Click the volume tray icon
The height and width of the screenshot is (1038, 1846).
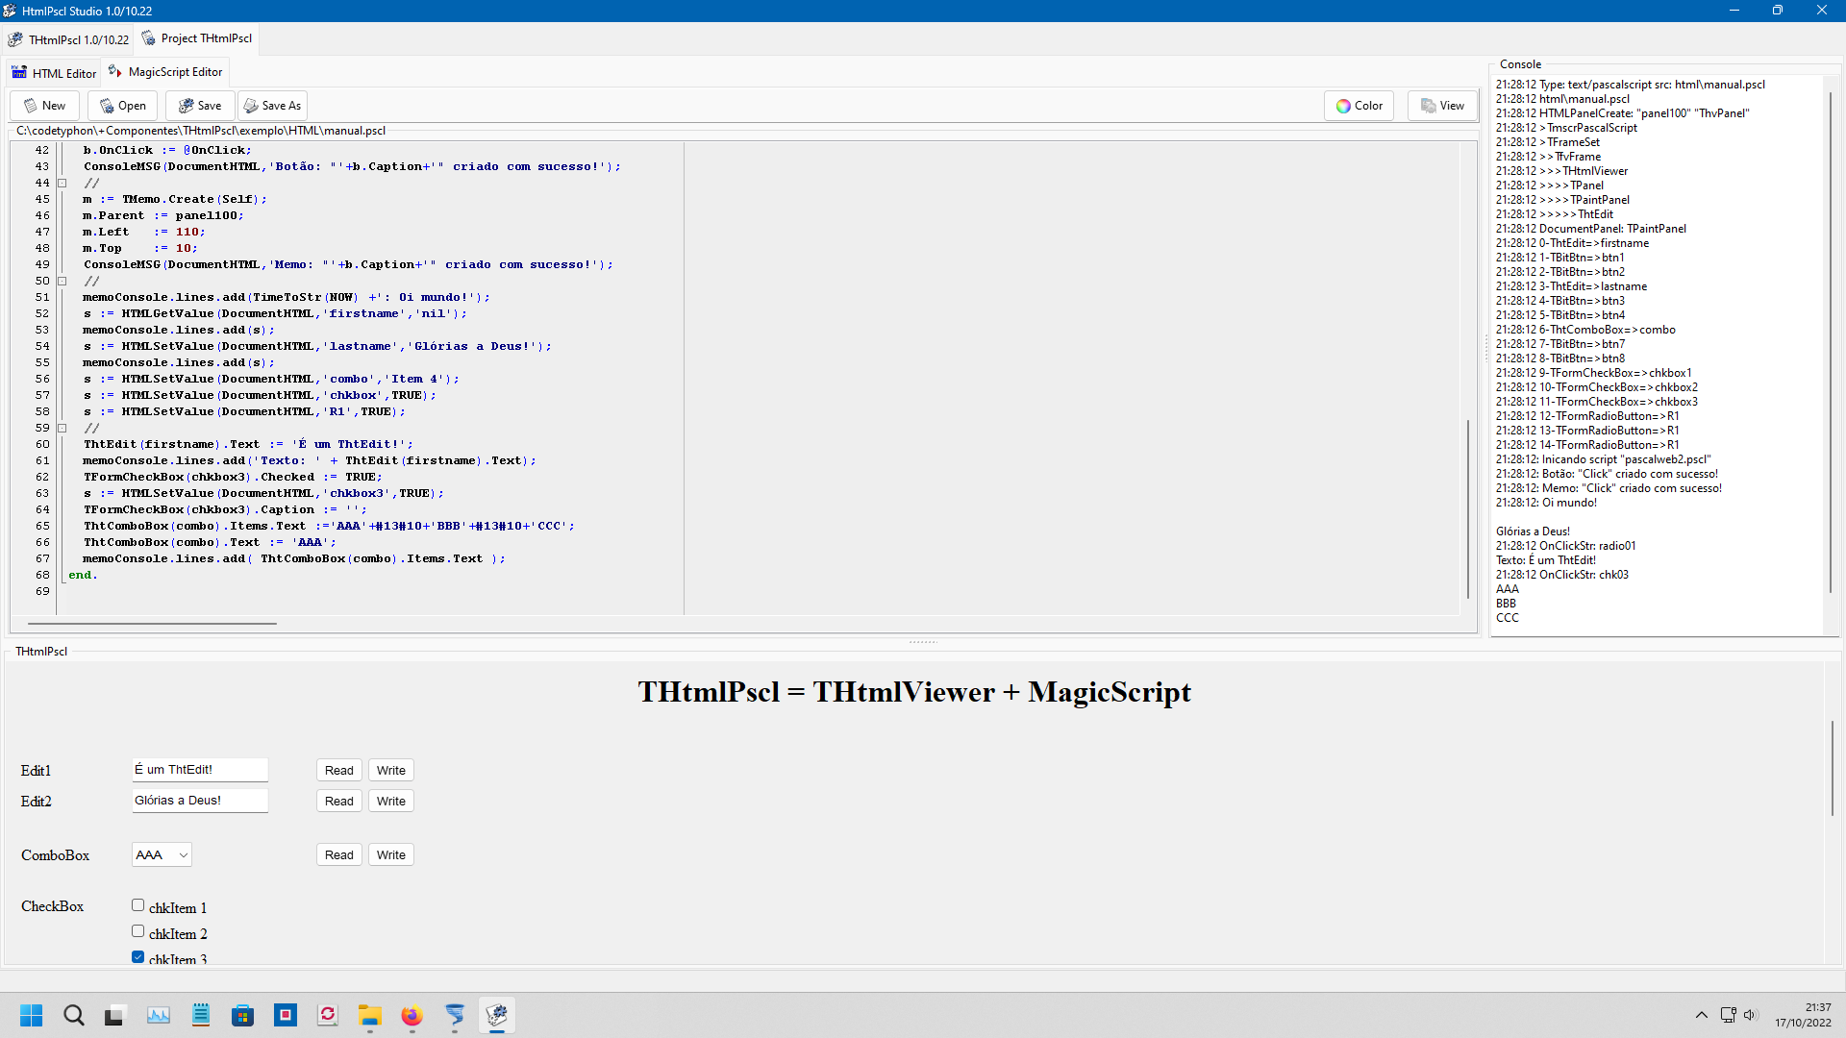[1750, 1015]
